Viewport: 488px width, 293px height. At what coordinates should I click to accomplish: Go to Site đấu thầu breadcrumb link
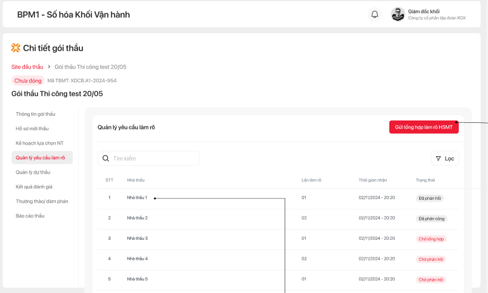tap(27, 67)
